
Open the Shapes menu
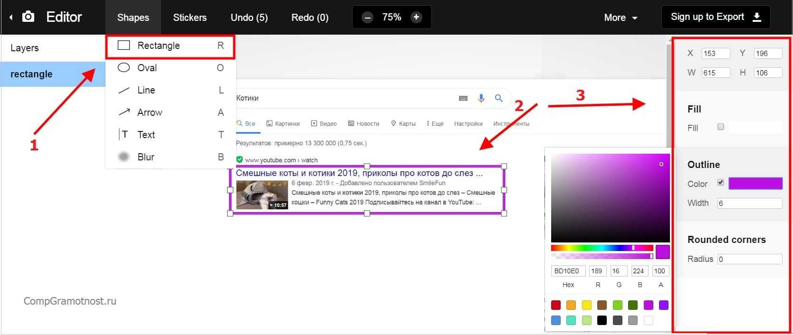click(x=133, y=18)
